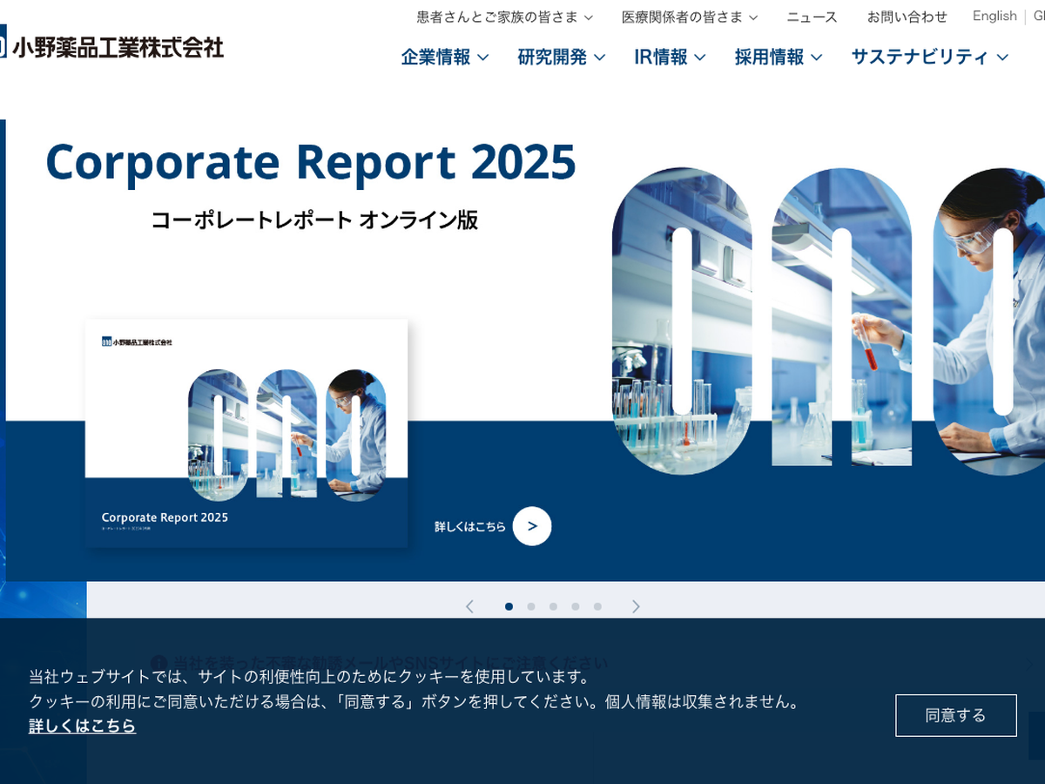Go to previous carousel slide arrow
This screenshot has width=1045, height=784.
(469, 606)
